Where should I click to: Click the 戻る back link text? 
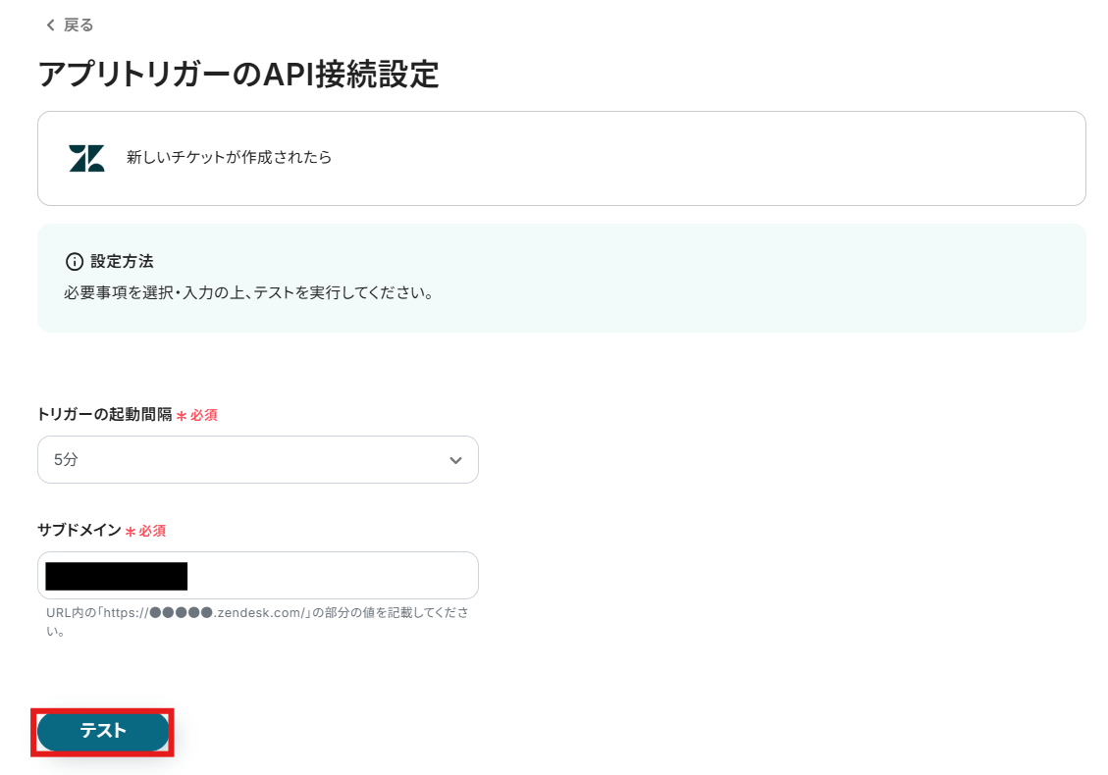click(79, 26)
